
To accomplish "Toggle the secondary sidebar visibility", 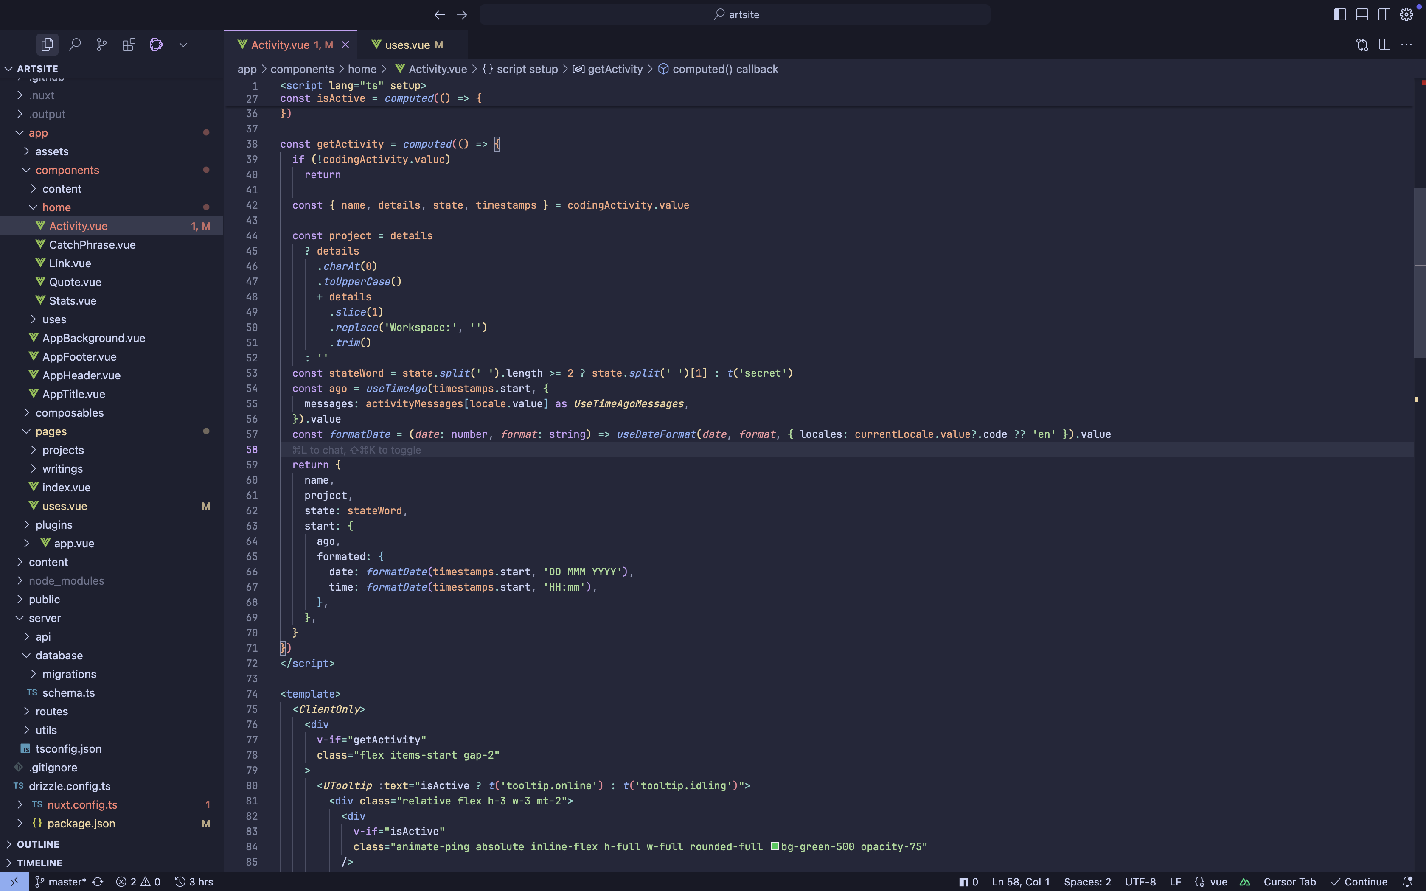I will (1384, 14).
